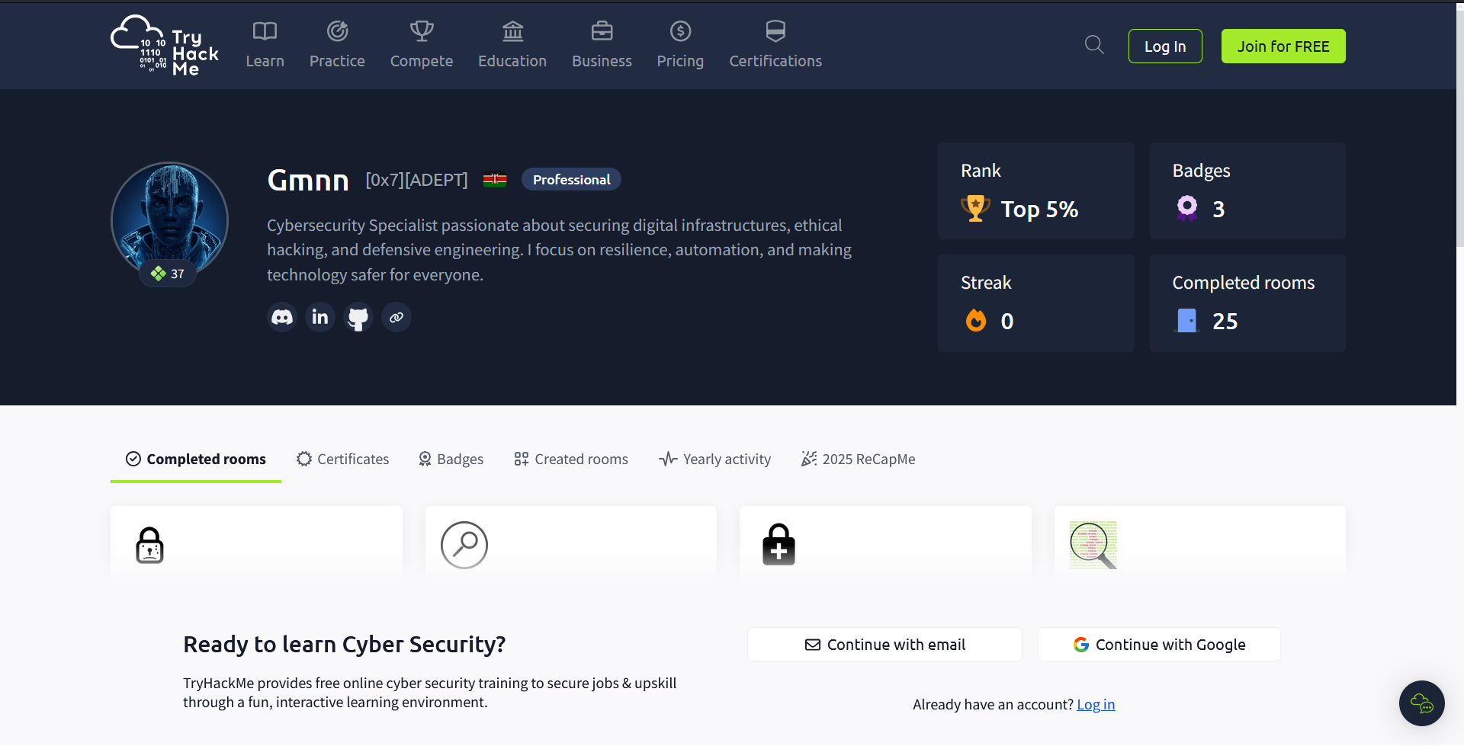Switch to the Yearly activity tab
This screenshot has width=1464, height=746.
715,459
